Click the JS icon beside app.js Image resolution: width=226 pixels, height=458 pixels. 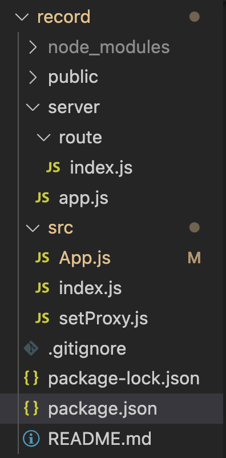pos(42,198)
